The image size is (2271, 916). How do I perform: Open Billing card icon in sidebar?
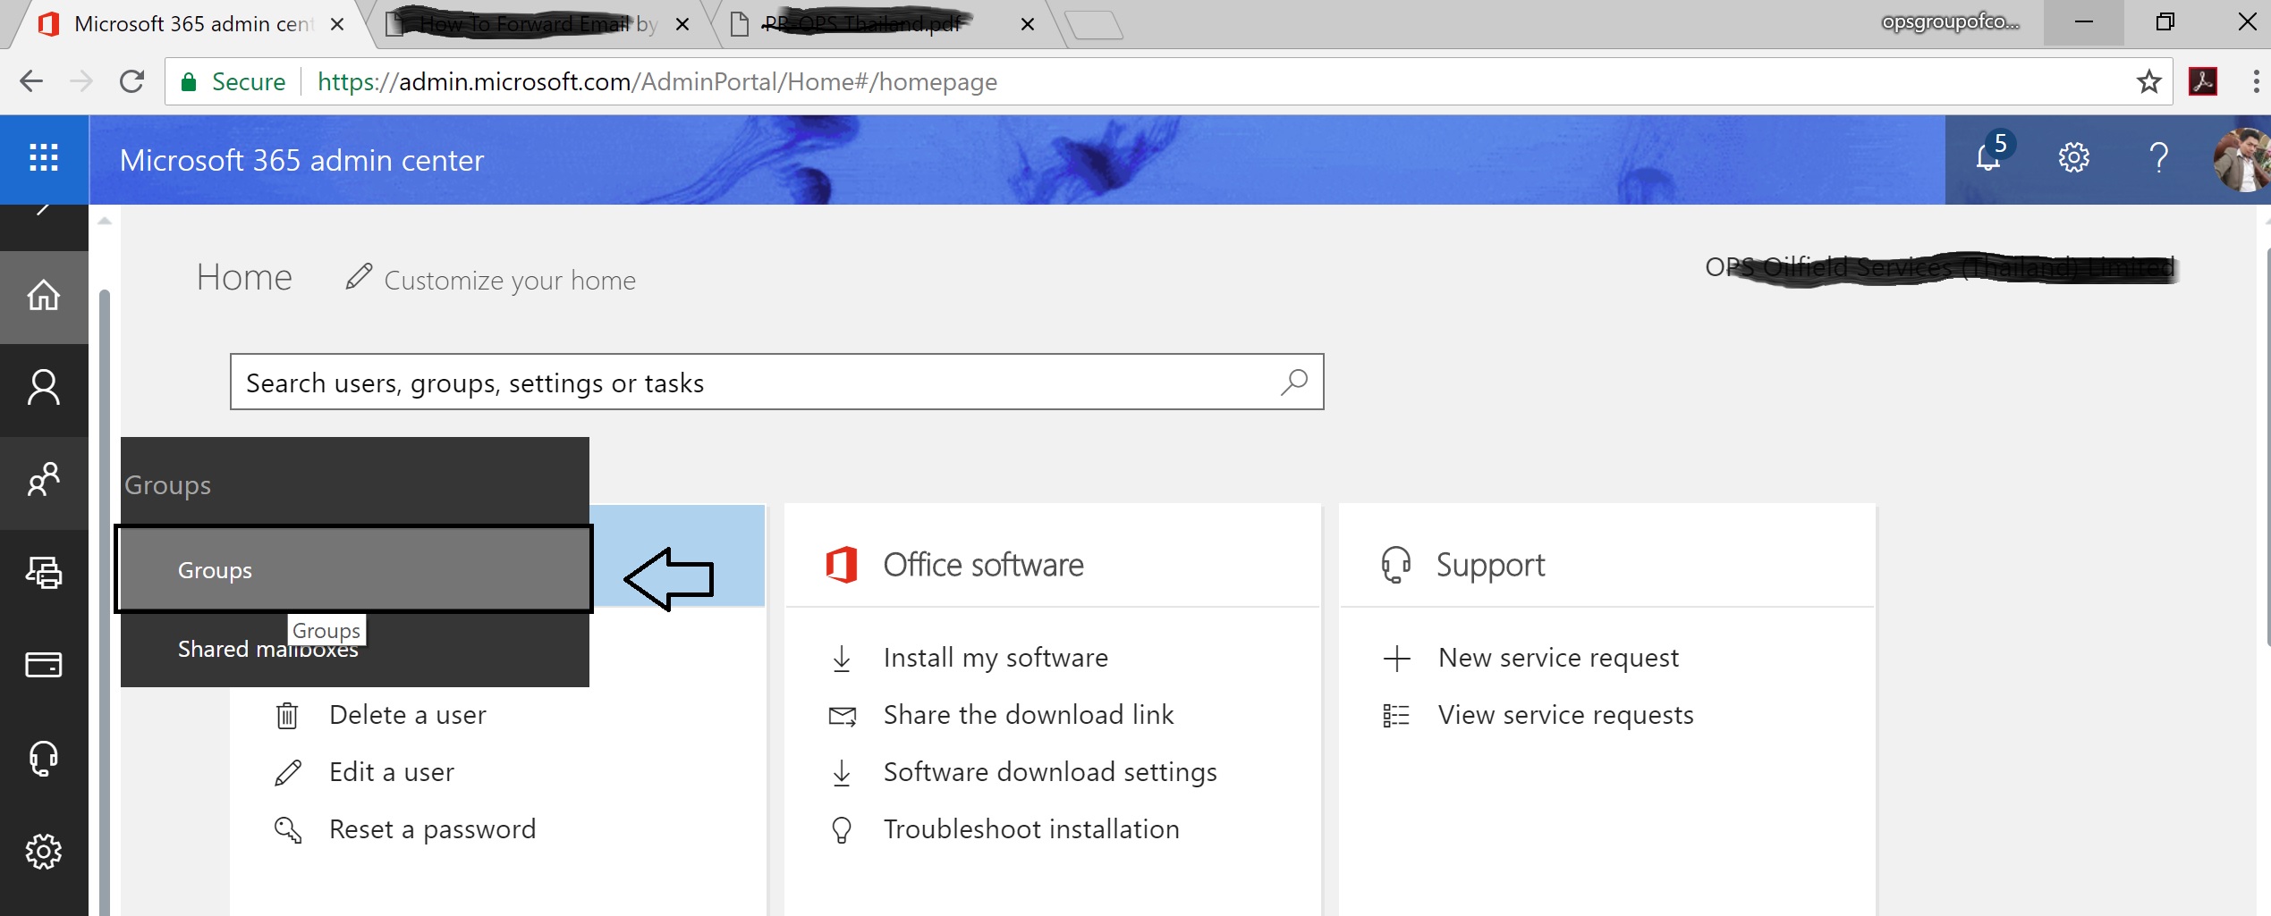coord(44,665)
